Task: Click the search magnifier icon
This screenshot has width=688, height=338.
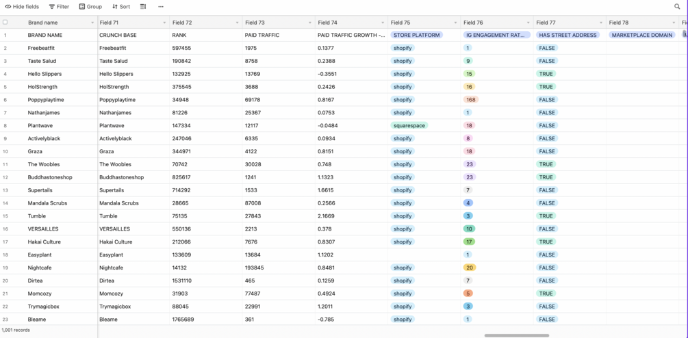Action: coord(677,7)
